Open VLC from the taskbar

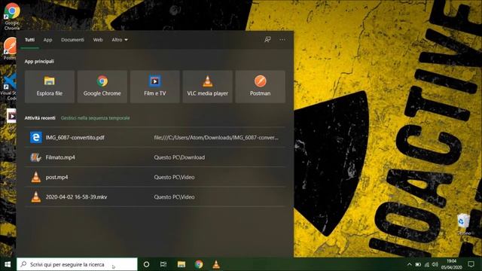[216, 264]
